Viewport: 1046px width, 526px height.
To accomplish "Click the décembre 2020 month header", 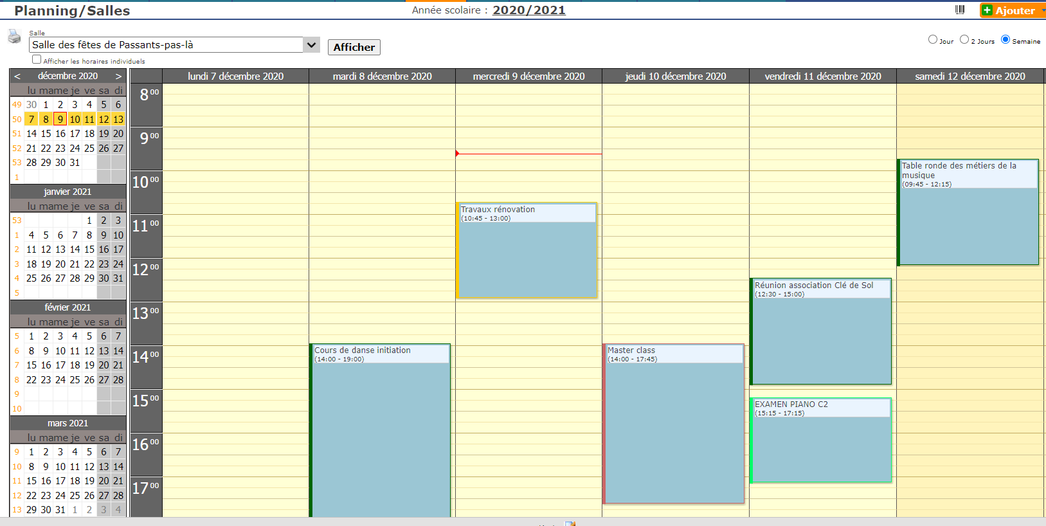I will point(68,76).
